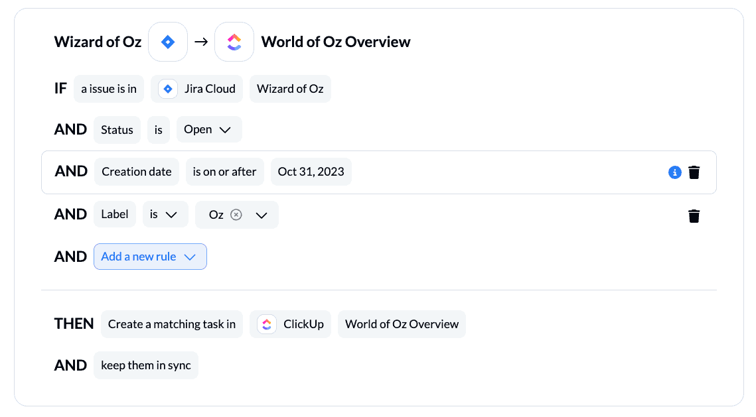The width and height of the screenshot is (756, 417).
Task: Click the AND keyword before keep them in sync
Action: click(x=70, y=365)
